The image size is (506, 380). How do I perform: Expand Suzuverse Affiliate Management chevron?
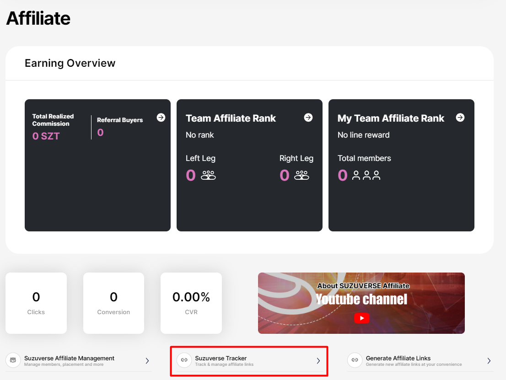pyautogui.click(x=147, y=361)
